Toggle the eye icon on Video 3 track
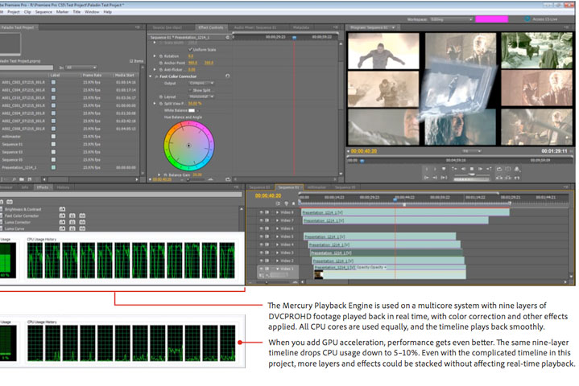This screenshot has height=386, width=579. 261,253
